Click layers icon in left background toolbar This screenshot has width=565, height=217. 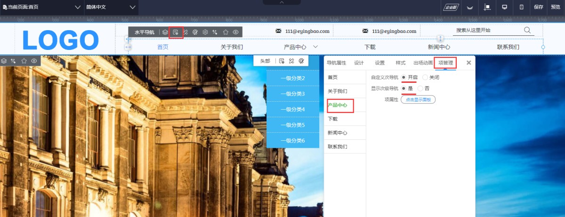tap(4, 61)
